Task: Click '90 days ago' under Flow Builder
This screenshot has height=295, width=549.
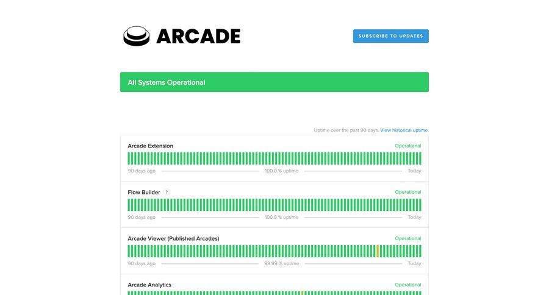Action: (x=142, y=218)
